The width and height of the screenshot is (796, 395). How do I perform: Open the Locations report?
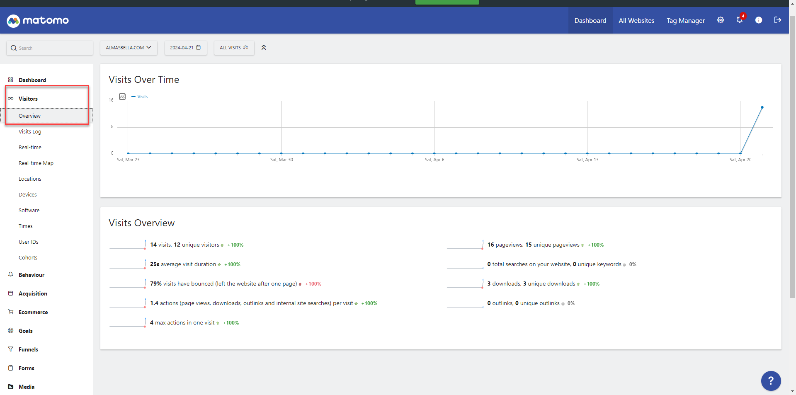point(30,179)
